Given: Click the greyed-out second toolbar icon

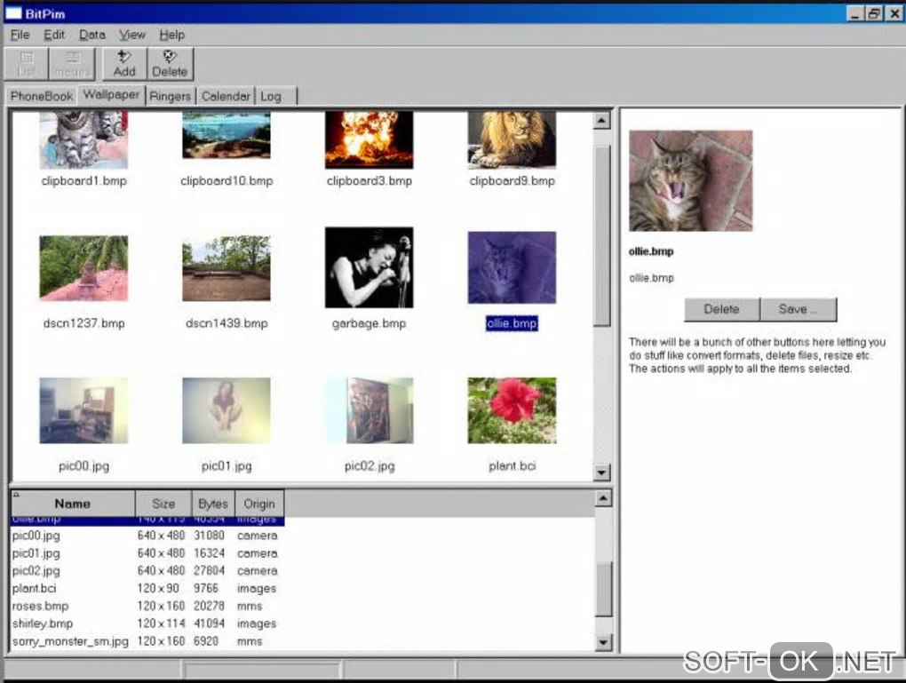Looking at the screenshot, I should pos(72,64).
